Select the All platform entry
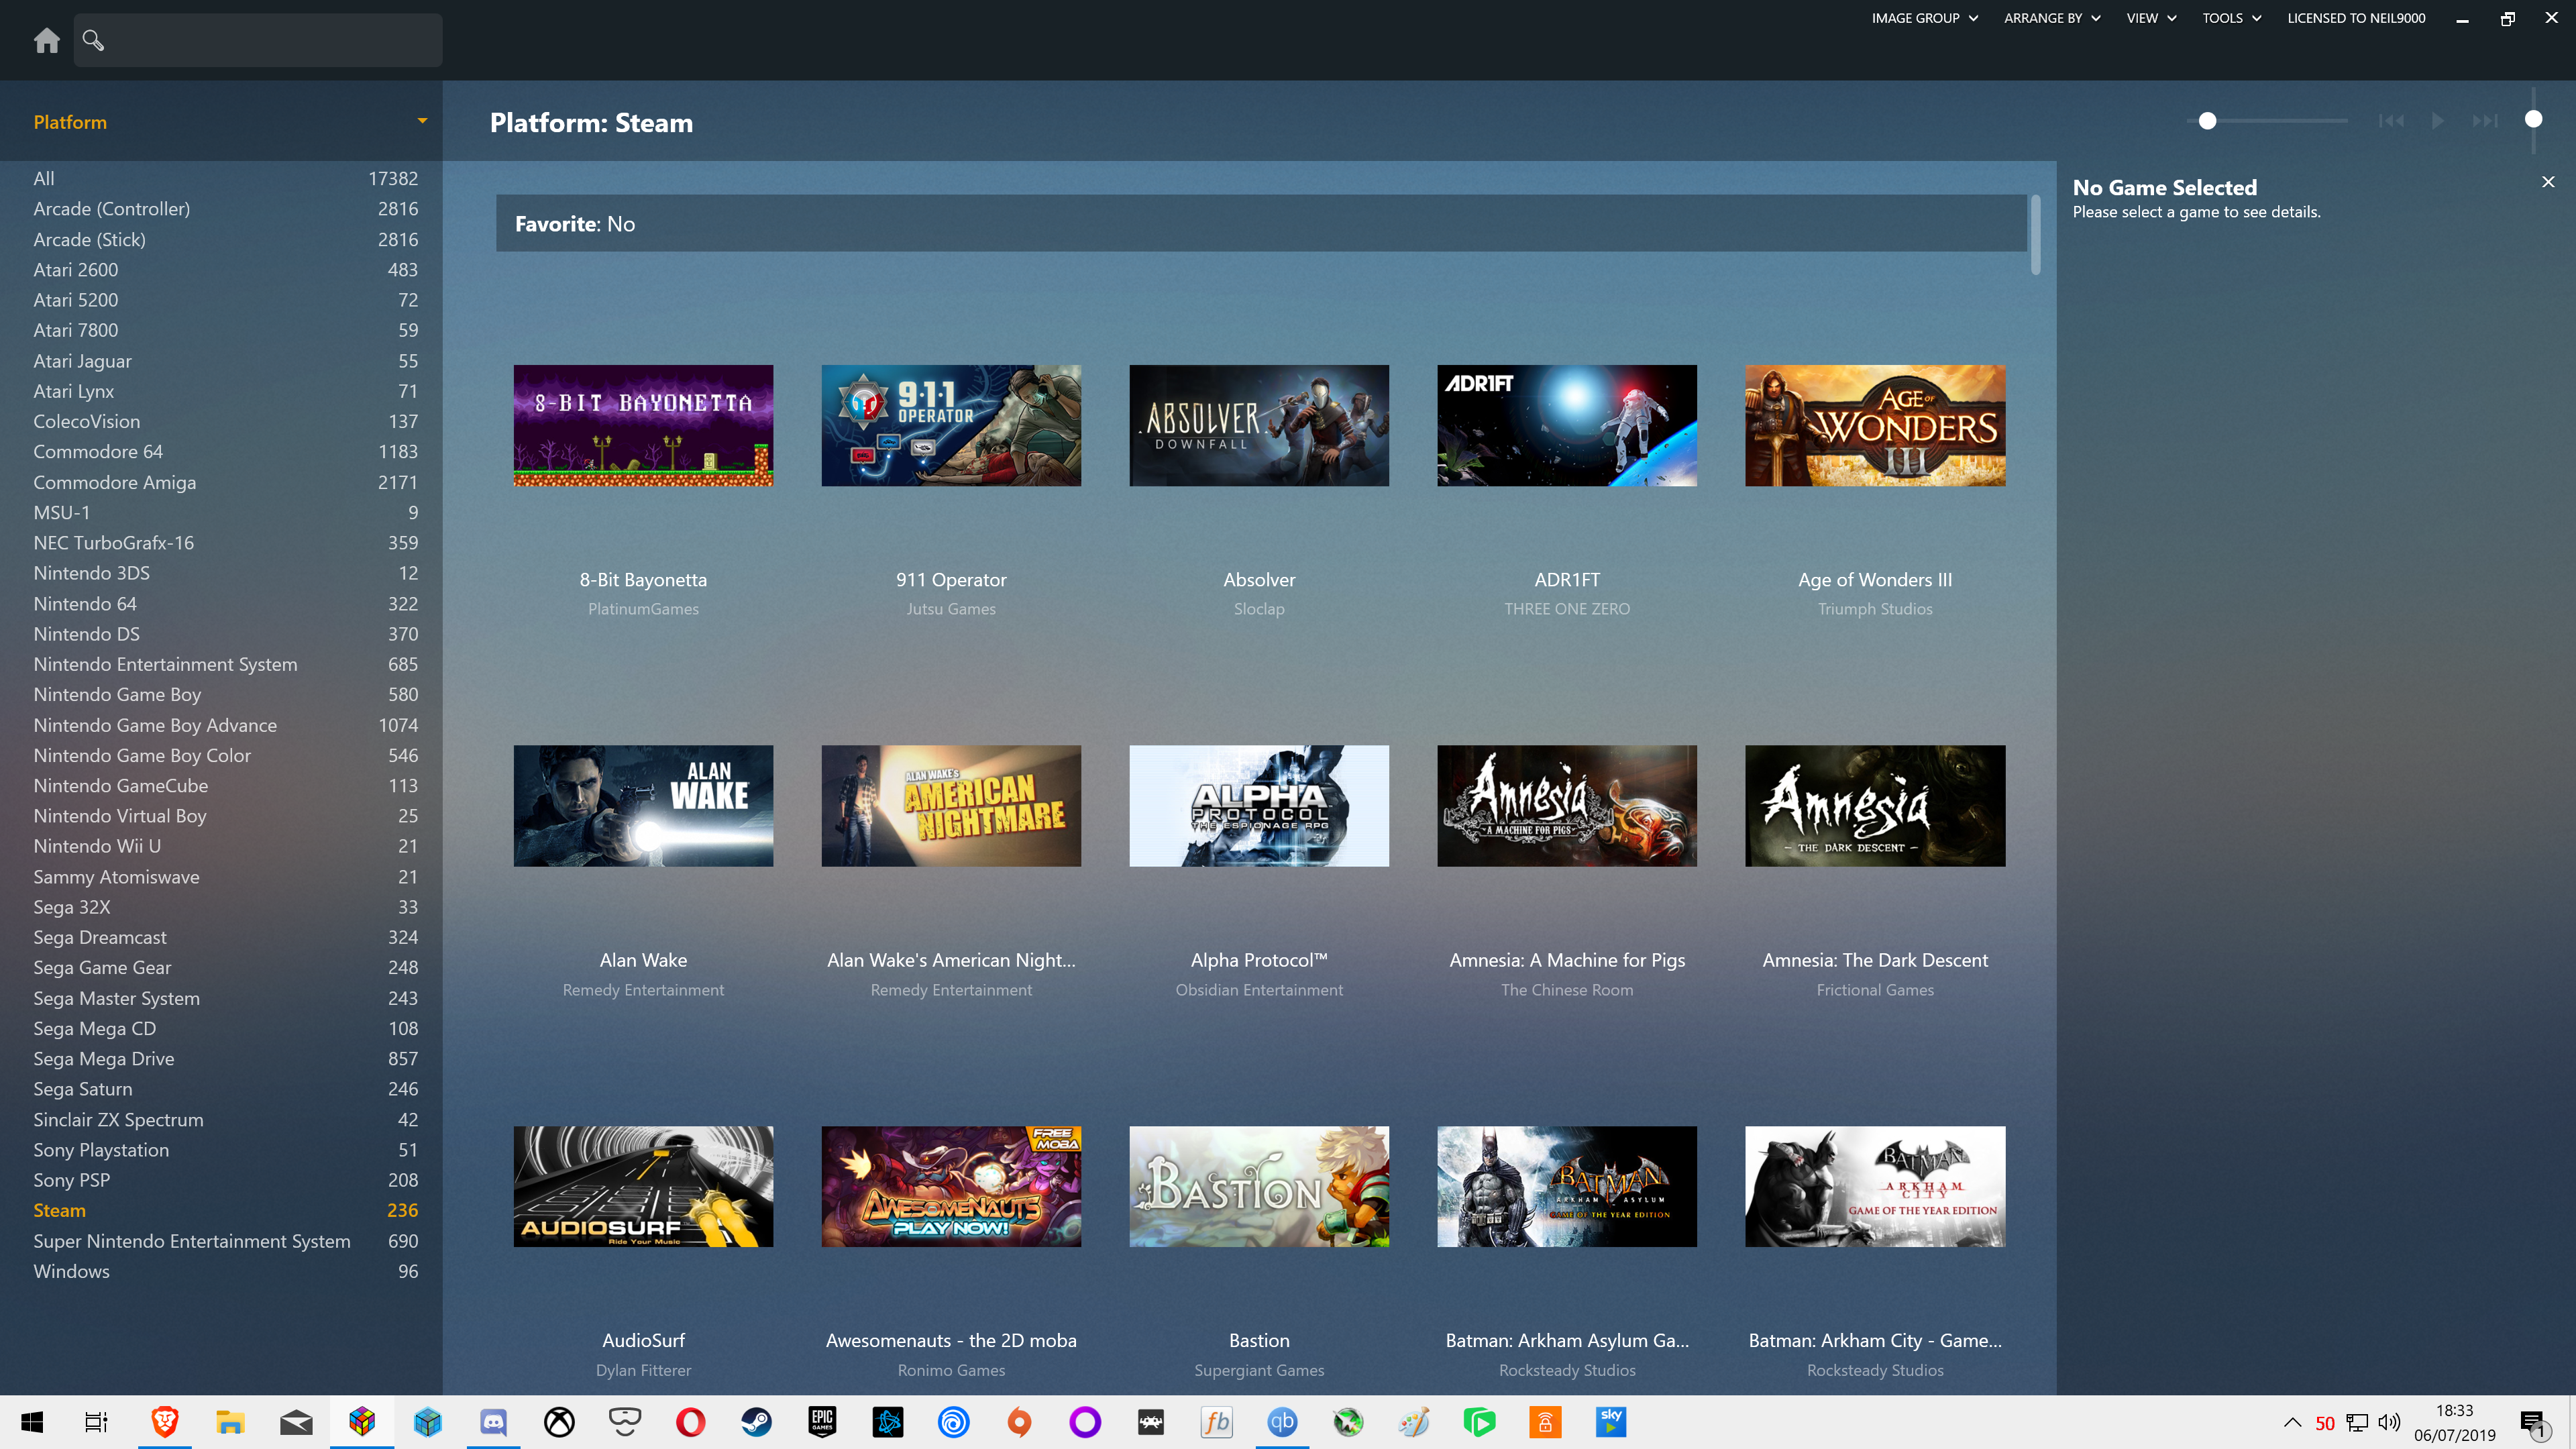Screen dimensions: 2576x1449 (x=225, y=178)
